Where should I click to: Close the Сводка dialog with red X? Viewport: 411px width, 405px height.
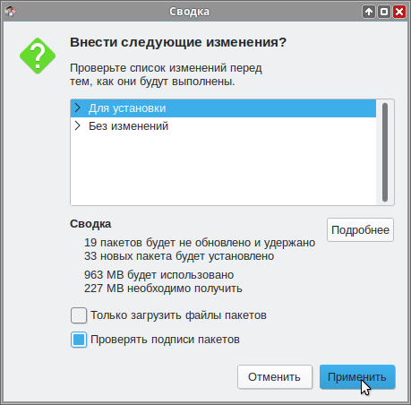(399, 12)
